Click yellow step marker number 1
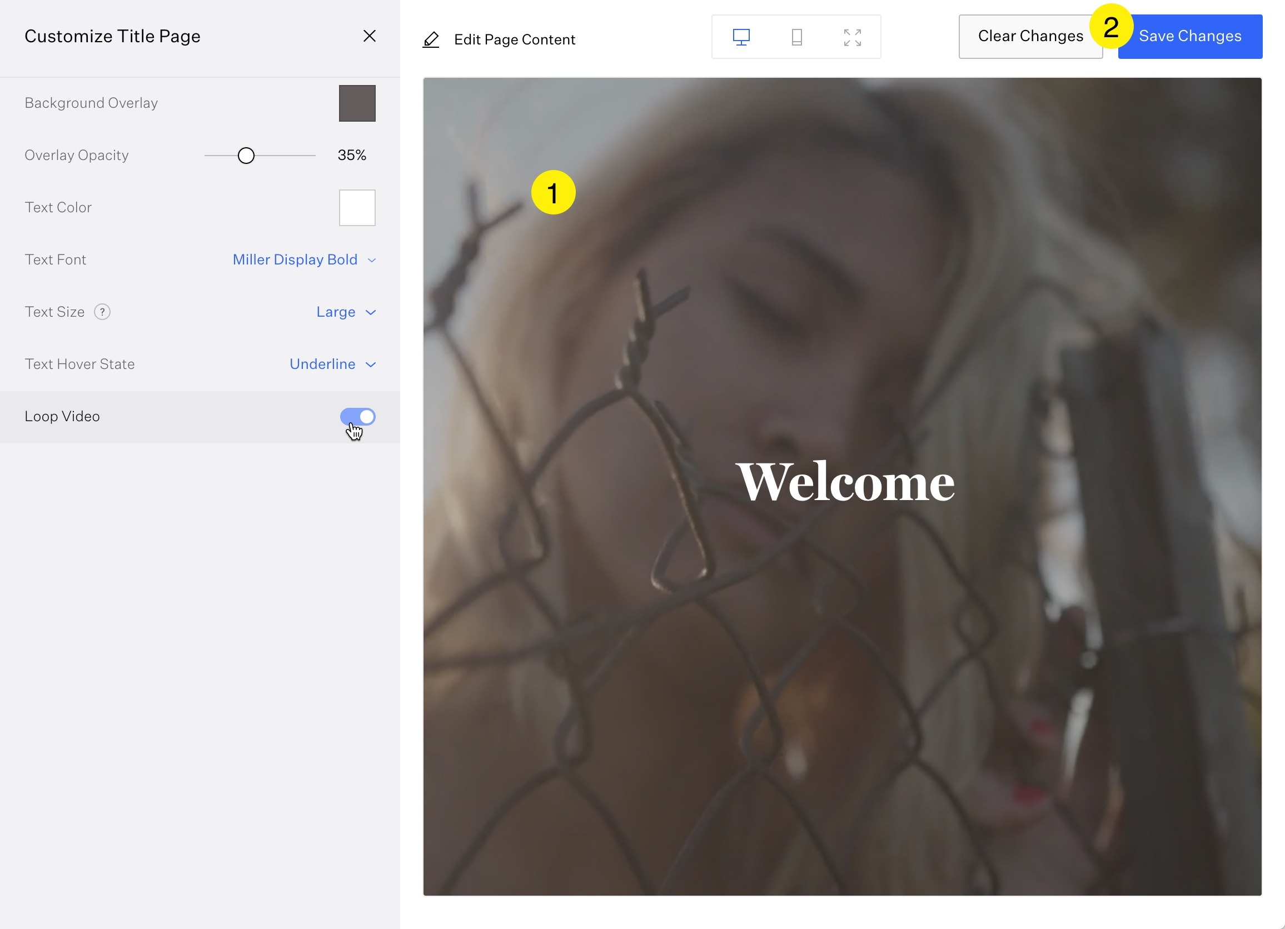This screenshot has width=1285, height=929. [553, 193]
